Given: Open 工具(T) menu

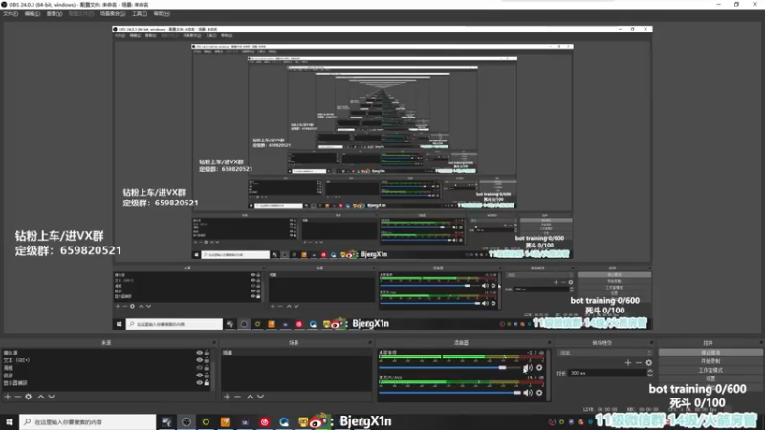Looking at the screenshot, I should click(140, 14).
